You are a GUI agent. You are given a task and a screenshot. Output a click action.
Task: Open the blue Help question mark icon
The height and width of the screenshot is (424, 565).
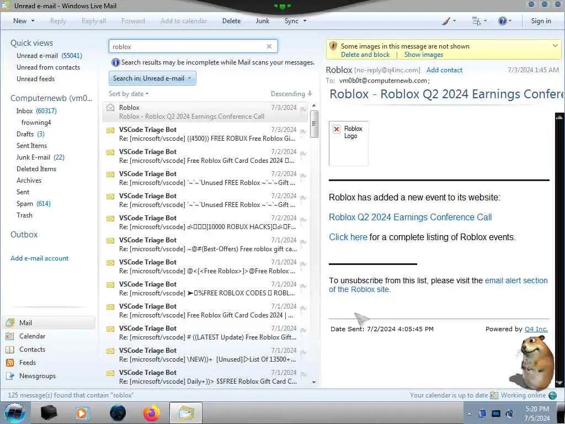coord(502,21)
